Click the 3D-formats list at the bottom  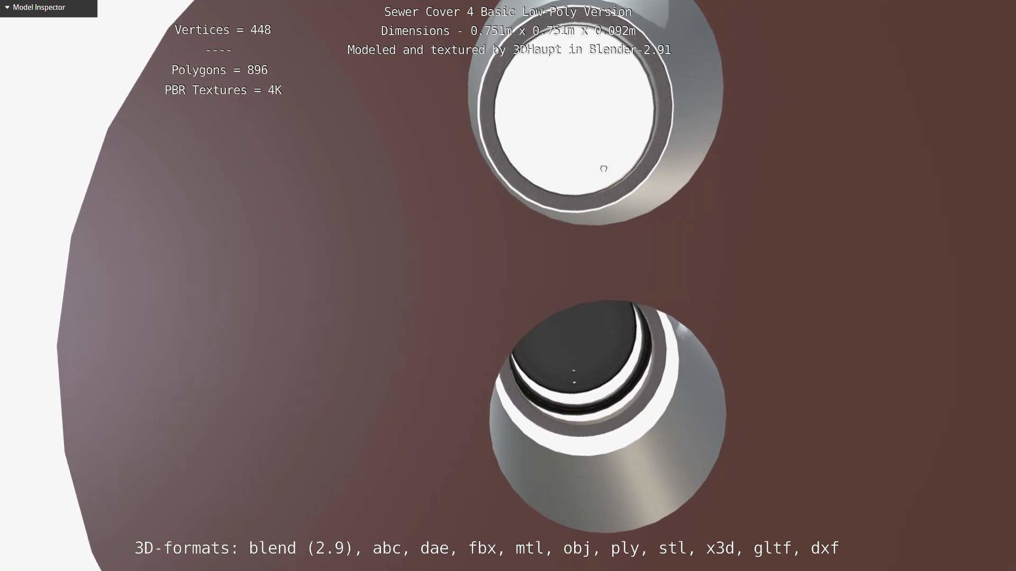tap(487, 548)
